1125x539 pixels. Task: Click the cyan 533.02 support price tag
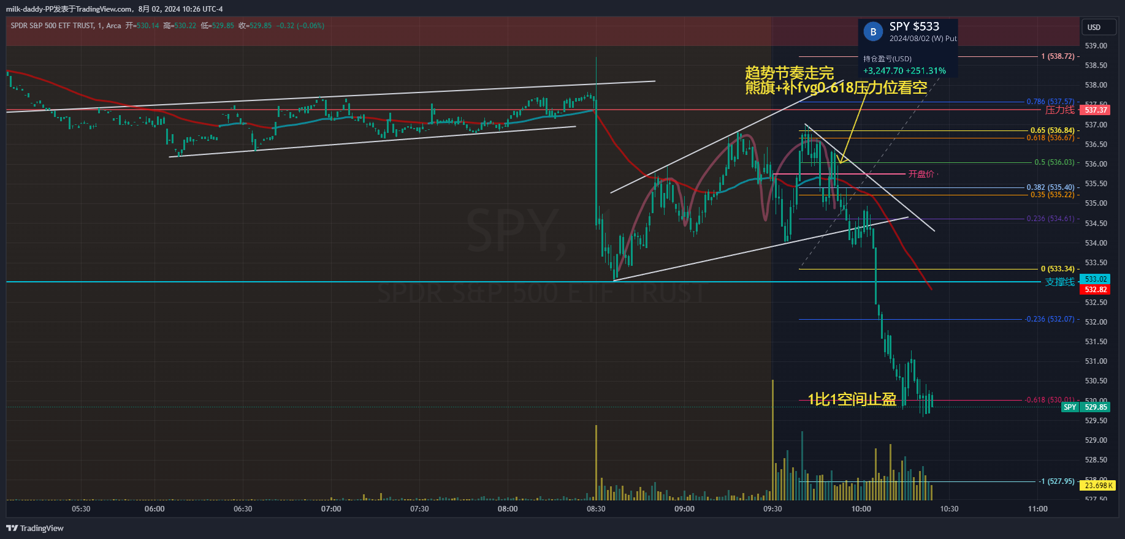[1096, 279]
